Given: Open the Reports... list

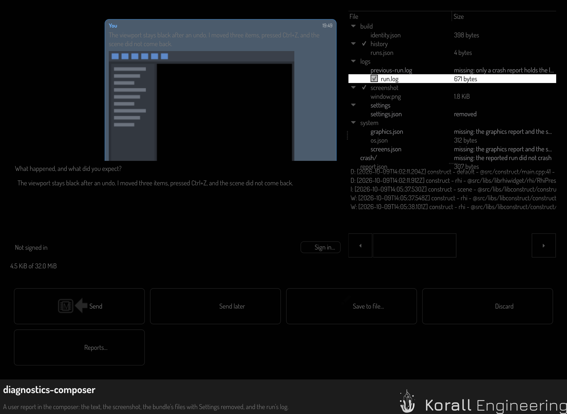Looking at the screenshot, I should pyautogui.click(x=79, y=347).
